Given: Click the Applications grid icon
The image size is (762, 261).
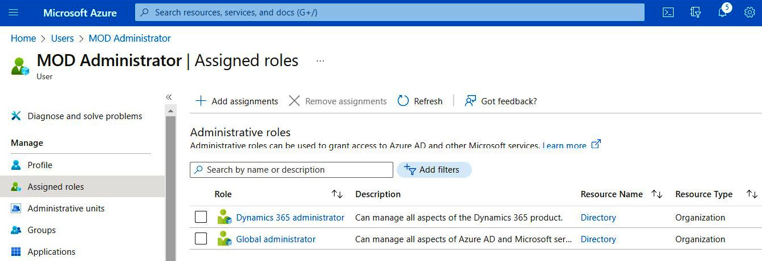Looking at the screenshot, I should click(16, 252).
